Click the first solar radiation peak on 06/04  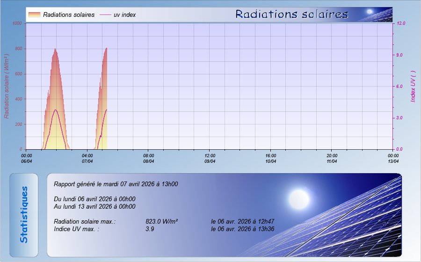[x=55, y=49]
